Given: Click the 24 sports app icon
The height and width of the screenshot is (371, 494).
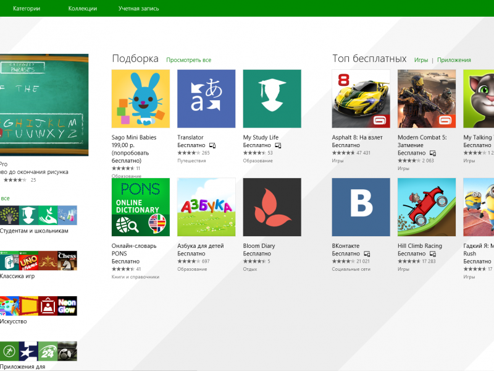Looking at the screenshot, I should 48,351.
